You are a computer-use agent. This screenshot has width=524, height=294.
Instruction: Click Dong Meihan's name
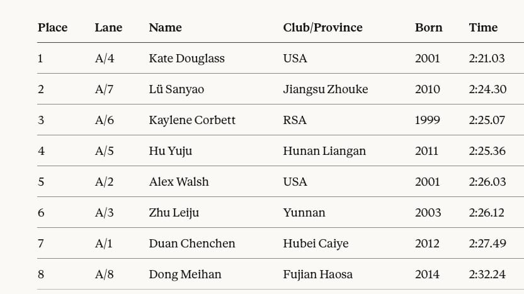click(x=185, y=274)
